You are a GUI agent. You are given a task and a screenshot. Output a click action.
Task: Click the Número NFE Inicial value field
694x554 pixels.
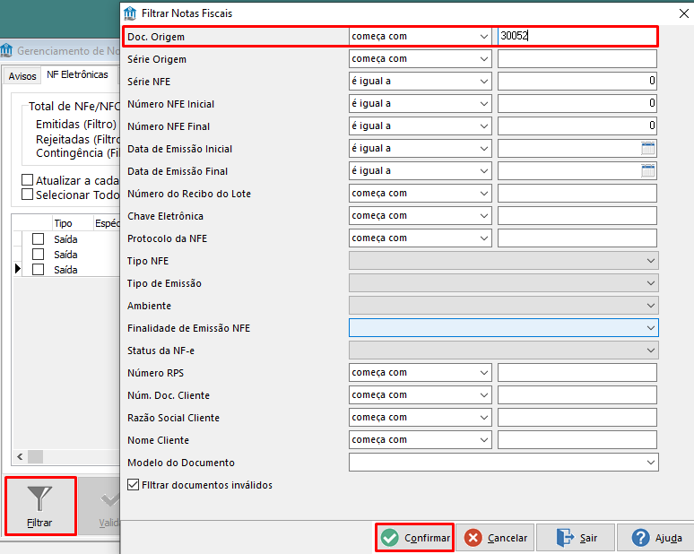[577, 104]
